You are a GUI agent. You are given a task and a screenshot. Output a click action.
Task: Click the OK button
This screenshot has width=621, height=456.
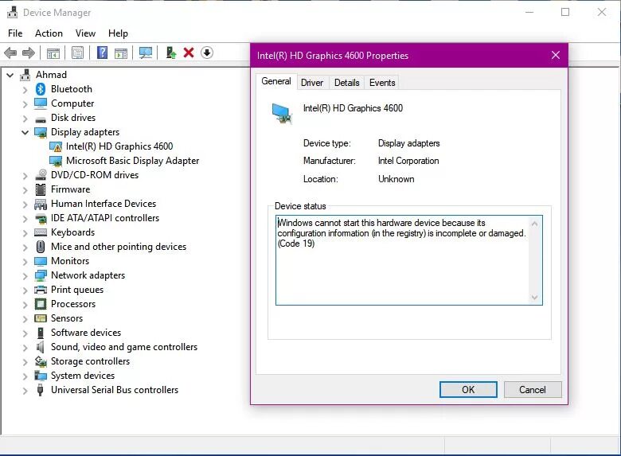[x=468, y=389]
